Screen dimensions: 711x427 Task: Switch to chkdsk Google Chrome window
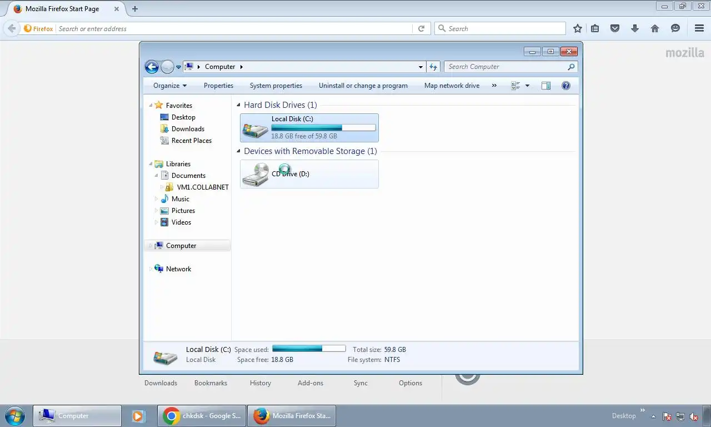[202, 416]
